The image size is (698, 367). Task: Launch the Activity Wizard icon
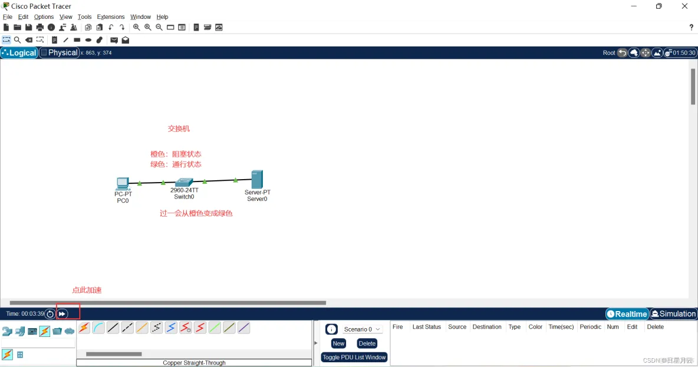62,28
